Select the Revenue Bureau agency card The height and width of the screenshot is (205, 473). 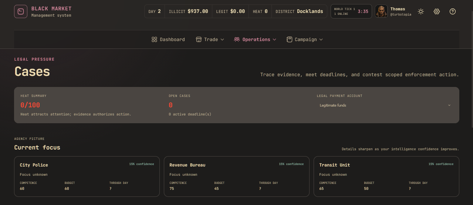click(x=237, y=177)
